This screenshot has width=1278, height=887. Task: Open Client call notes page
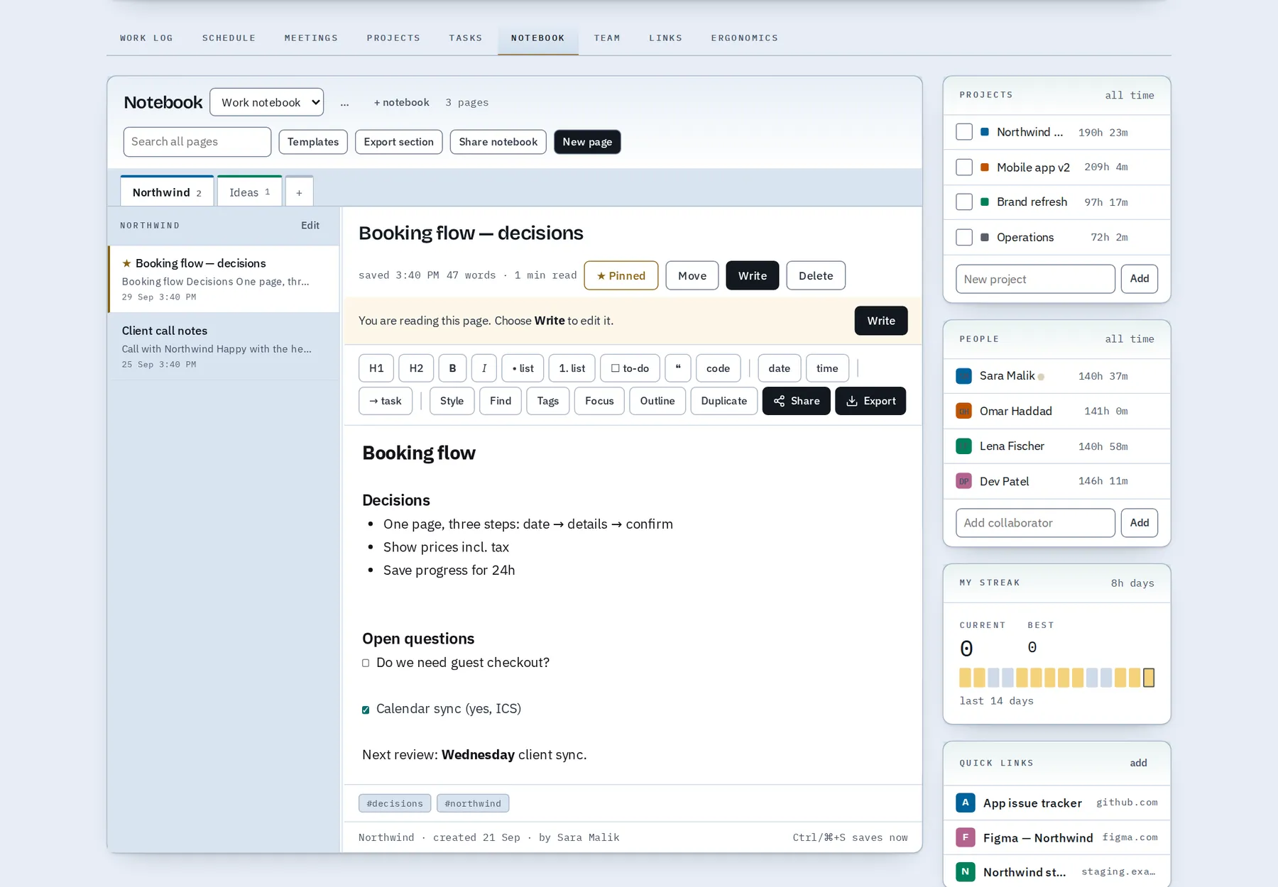[x=224, y=347]
